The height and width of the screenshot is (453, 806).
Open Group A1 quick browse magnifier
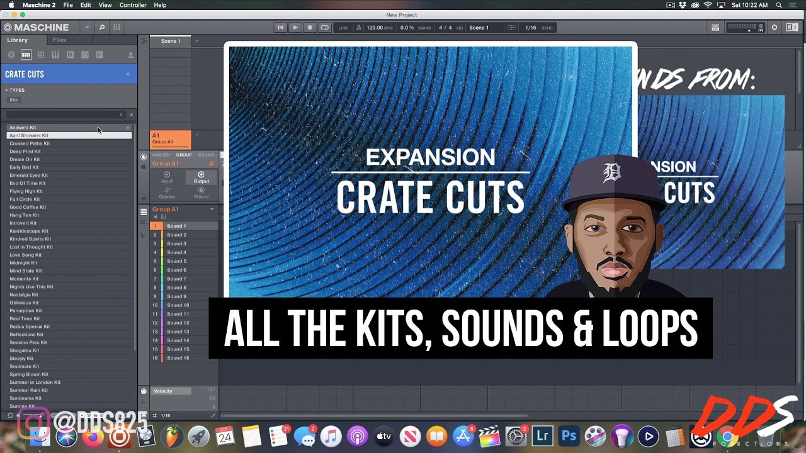click(x=212, y=164)
